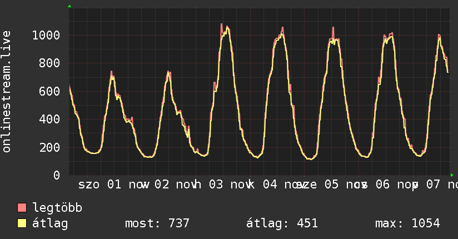This screenshot has width=458, height=239.
Task: Click the '03 nov' x-axis date label
Action: click(231, 185)
